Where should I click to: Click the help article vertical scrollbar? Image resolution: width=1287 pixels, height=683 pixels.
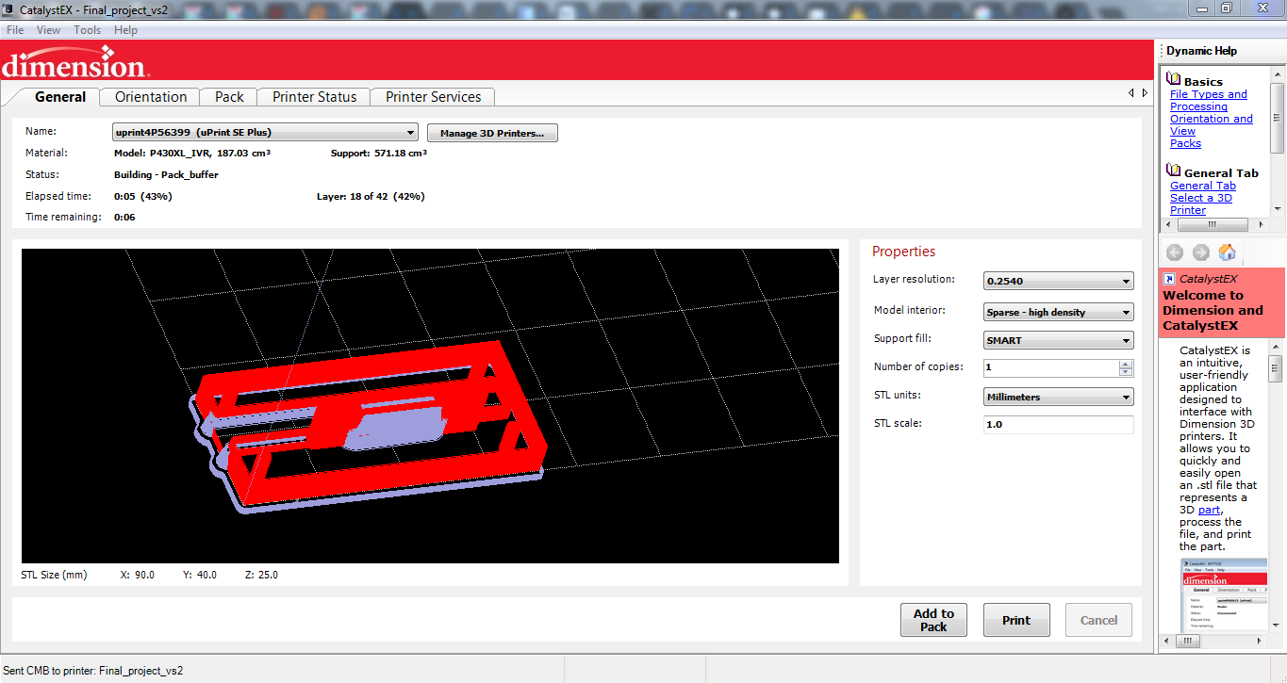click(1275, 487)
